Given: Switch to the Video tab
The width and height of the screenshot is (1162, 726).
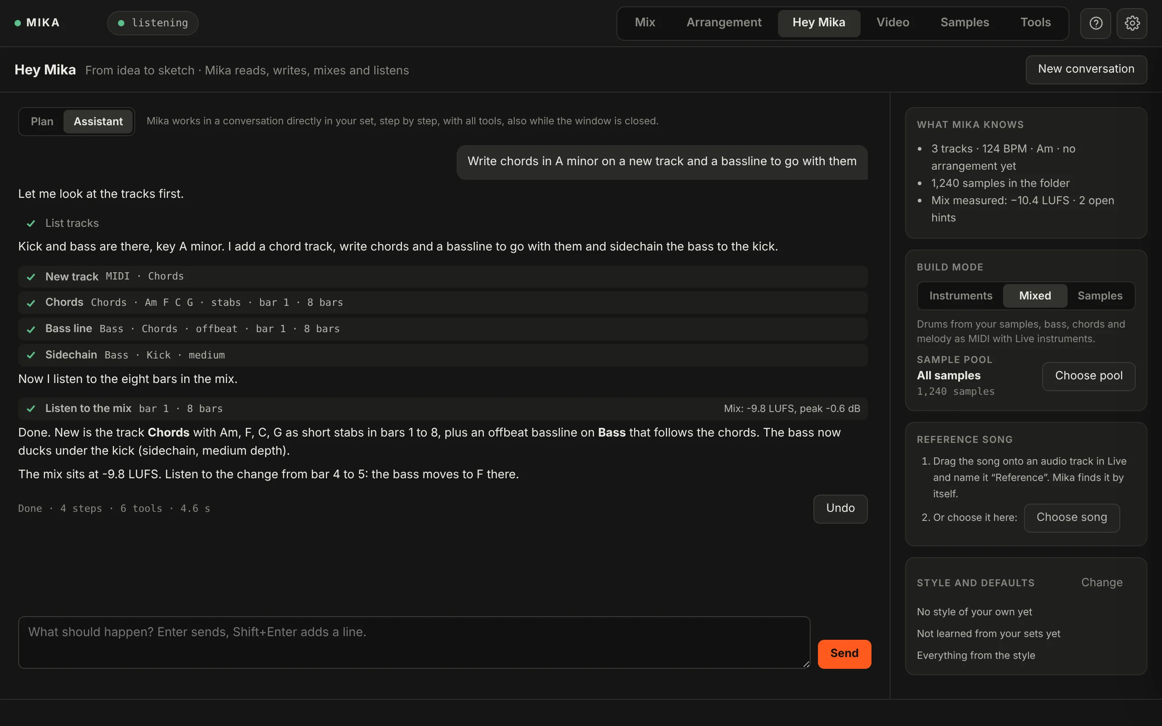Looking at the screenshot, I should [x=893, y=23].
